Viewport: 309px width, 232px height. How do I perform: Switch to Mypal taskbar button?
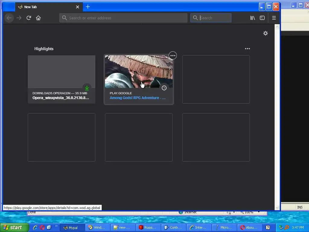72,228
